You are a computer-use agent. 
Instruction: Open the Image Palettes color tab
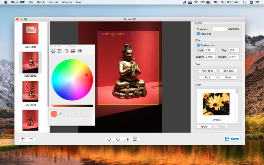pyautogui.click(x=73, y=51)
